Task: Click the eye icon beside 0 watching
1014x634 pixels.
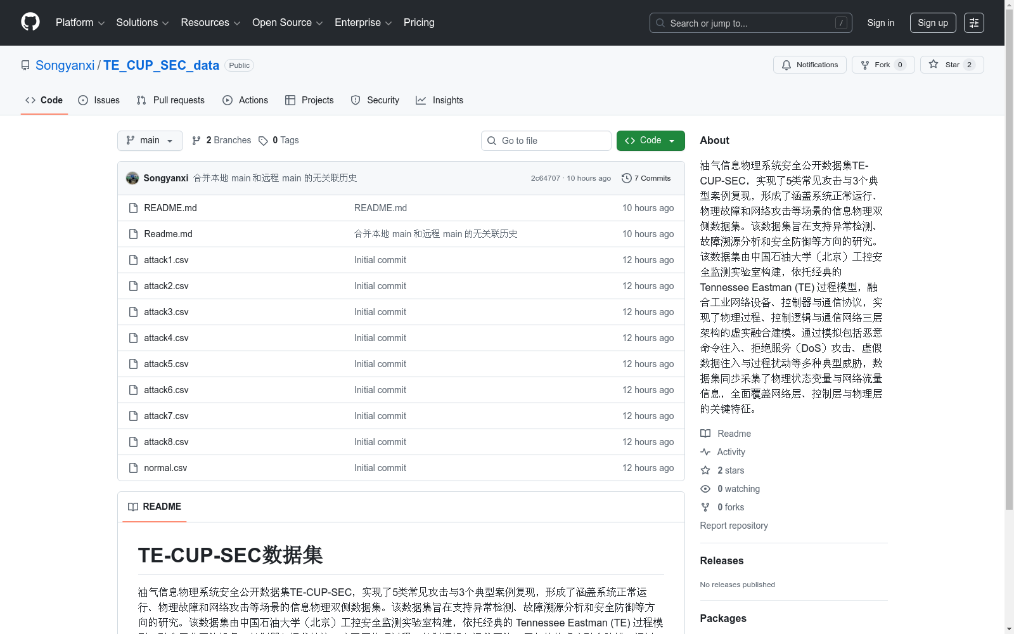Action: 705,489
